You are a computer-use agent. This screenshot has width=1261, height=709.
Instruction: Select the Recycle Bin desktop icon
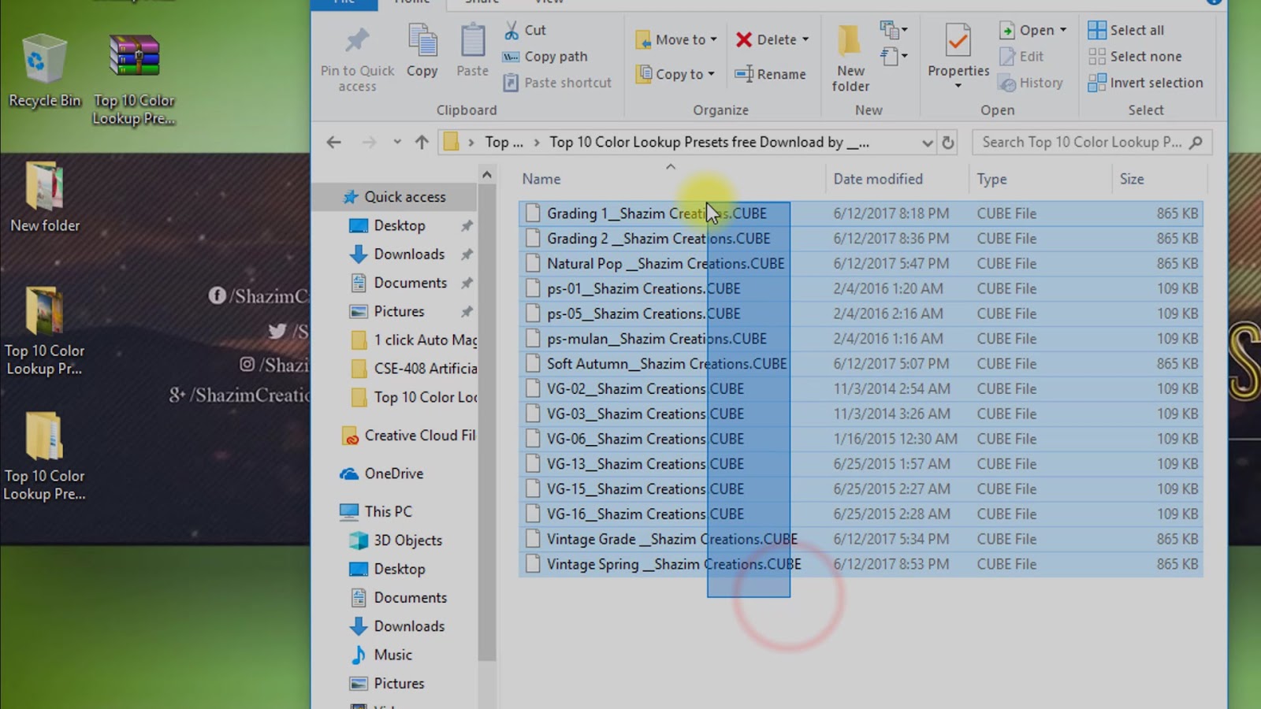[x=44, y=70]
